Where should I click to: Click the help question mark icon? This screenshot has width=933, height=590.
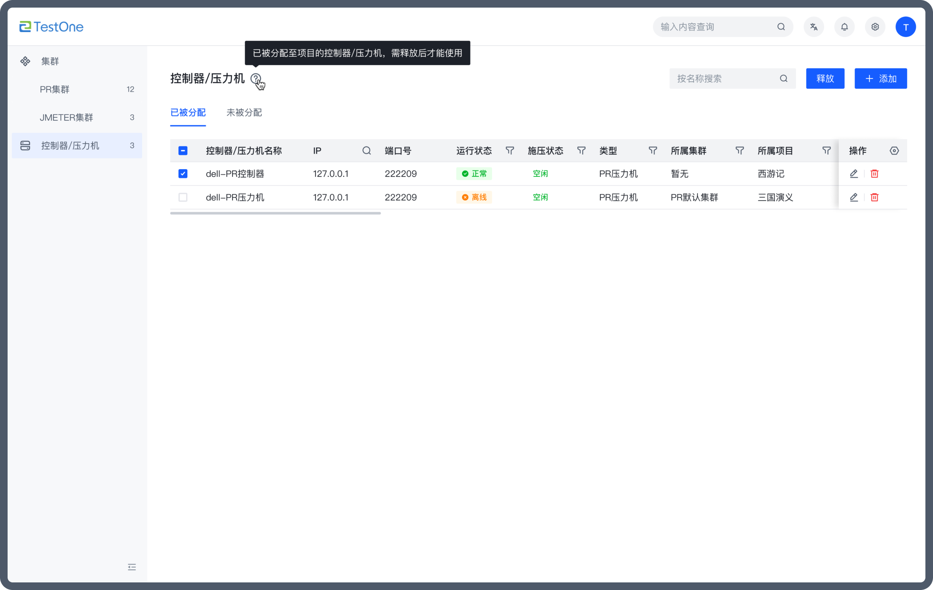pos(255,78)
